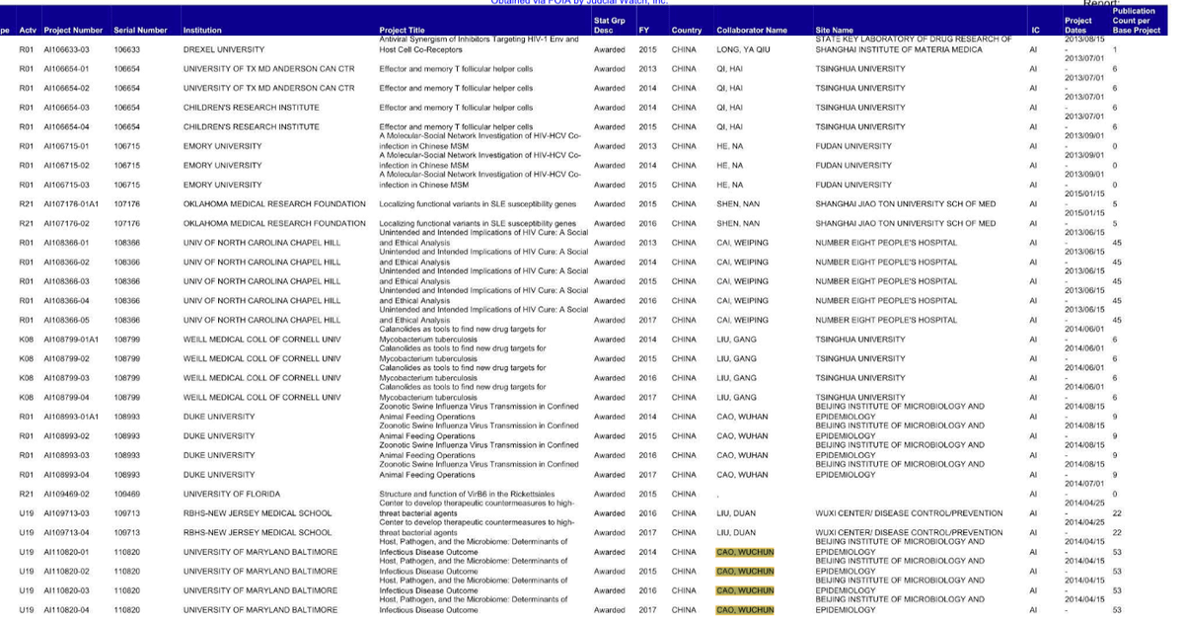
Task: Click the Project Number column header
Action: click(73, 31)
